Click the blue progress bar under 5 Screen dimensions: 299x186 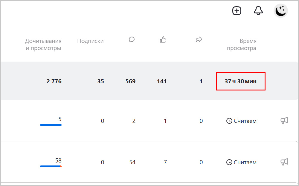point(51,125)
